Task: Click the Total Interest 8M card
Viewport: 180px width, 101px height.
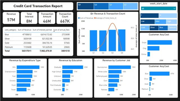Action: 29,18
